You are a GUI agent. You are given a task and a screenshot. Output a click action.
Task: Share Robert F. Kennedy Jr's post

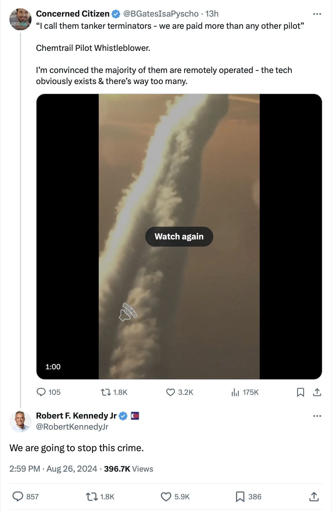click(314, 497)
